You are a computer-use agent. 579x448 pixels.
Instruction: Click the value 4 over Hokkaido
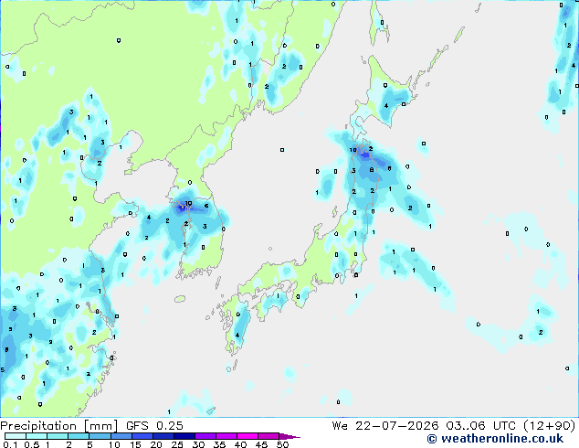pyautogui.click(x=386, y=106)
